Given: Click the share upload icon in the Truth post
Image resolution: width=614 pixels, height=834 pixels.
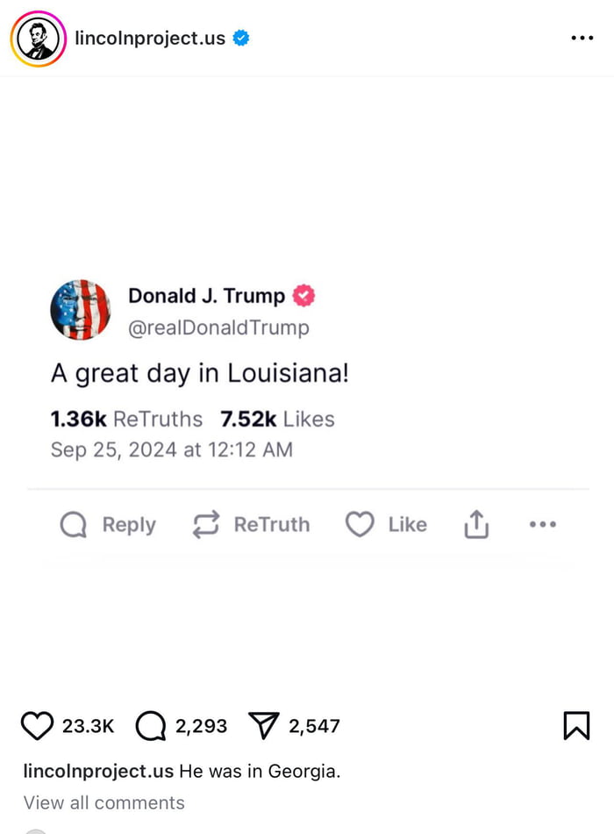Looking at the screenshot, I should [x=475, y=524].
